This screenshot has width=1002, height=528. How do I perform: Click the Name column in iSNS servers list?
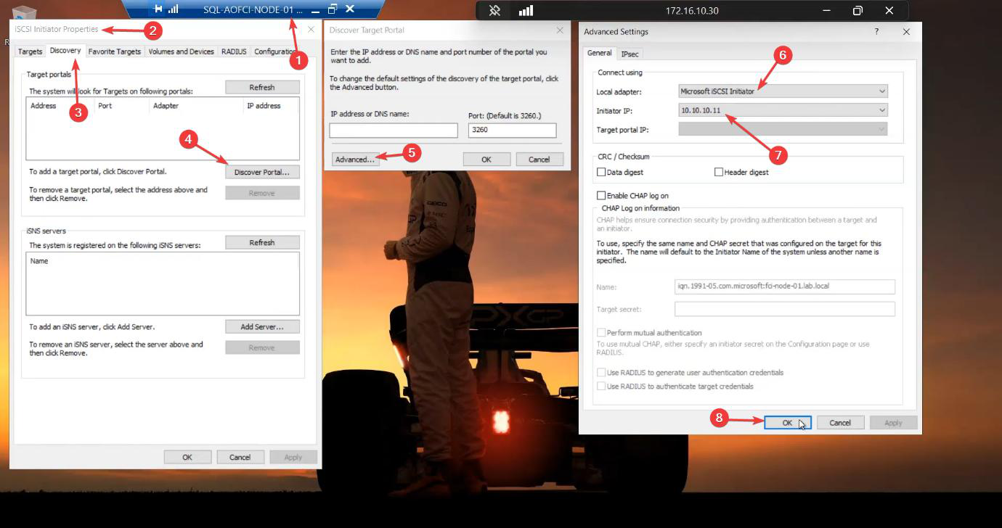click(x=39, y=261)
